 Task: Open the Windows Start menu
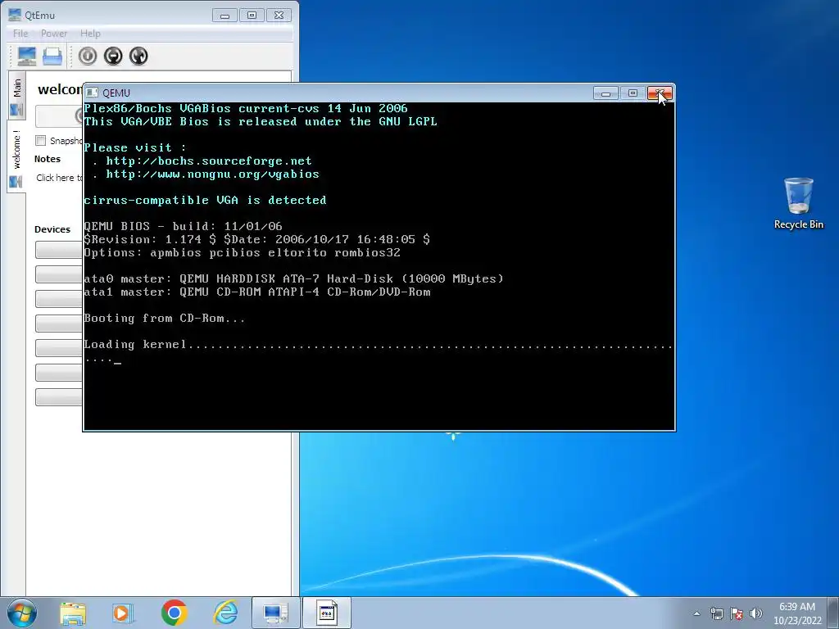[22, 613]
